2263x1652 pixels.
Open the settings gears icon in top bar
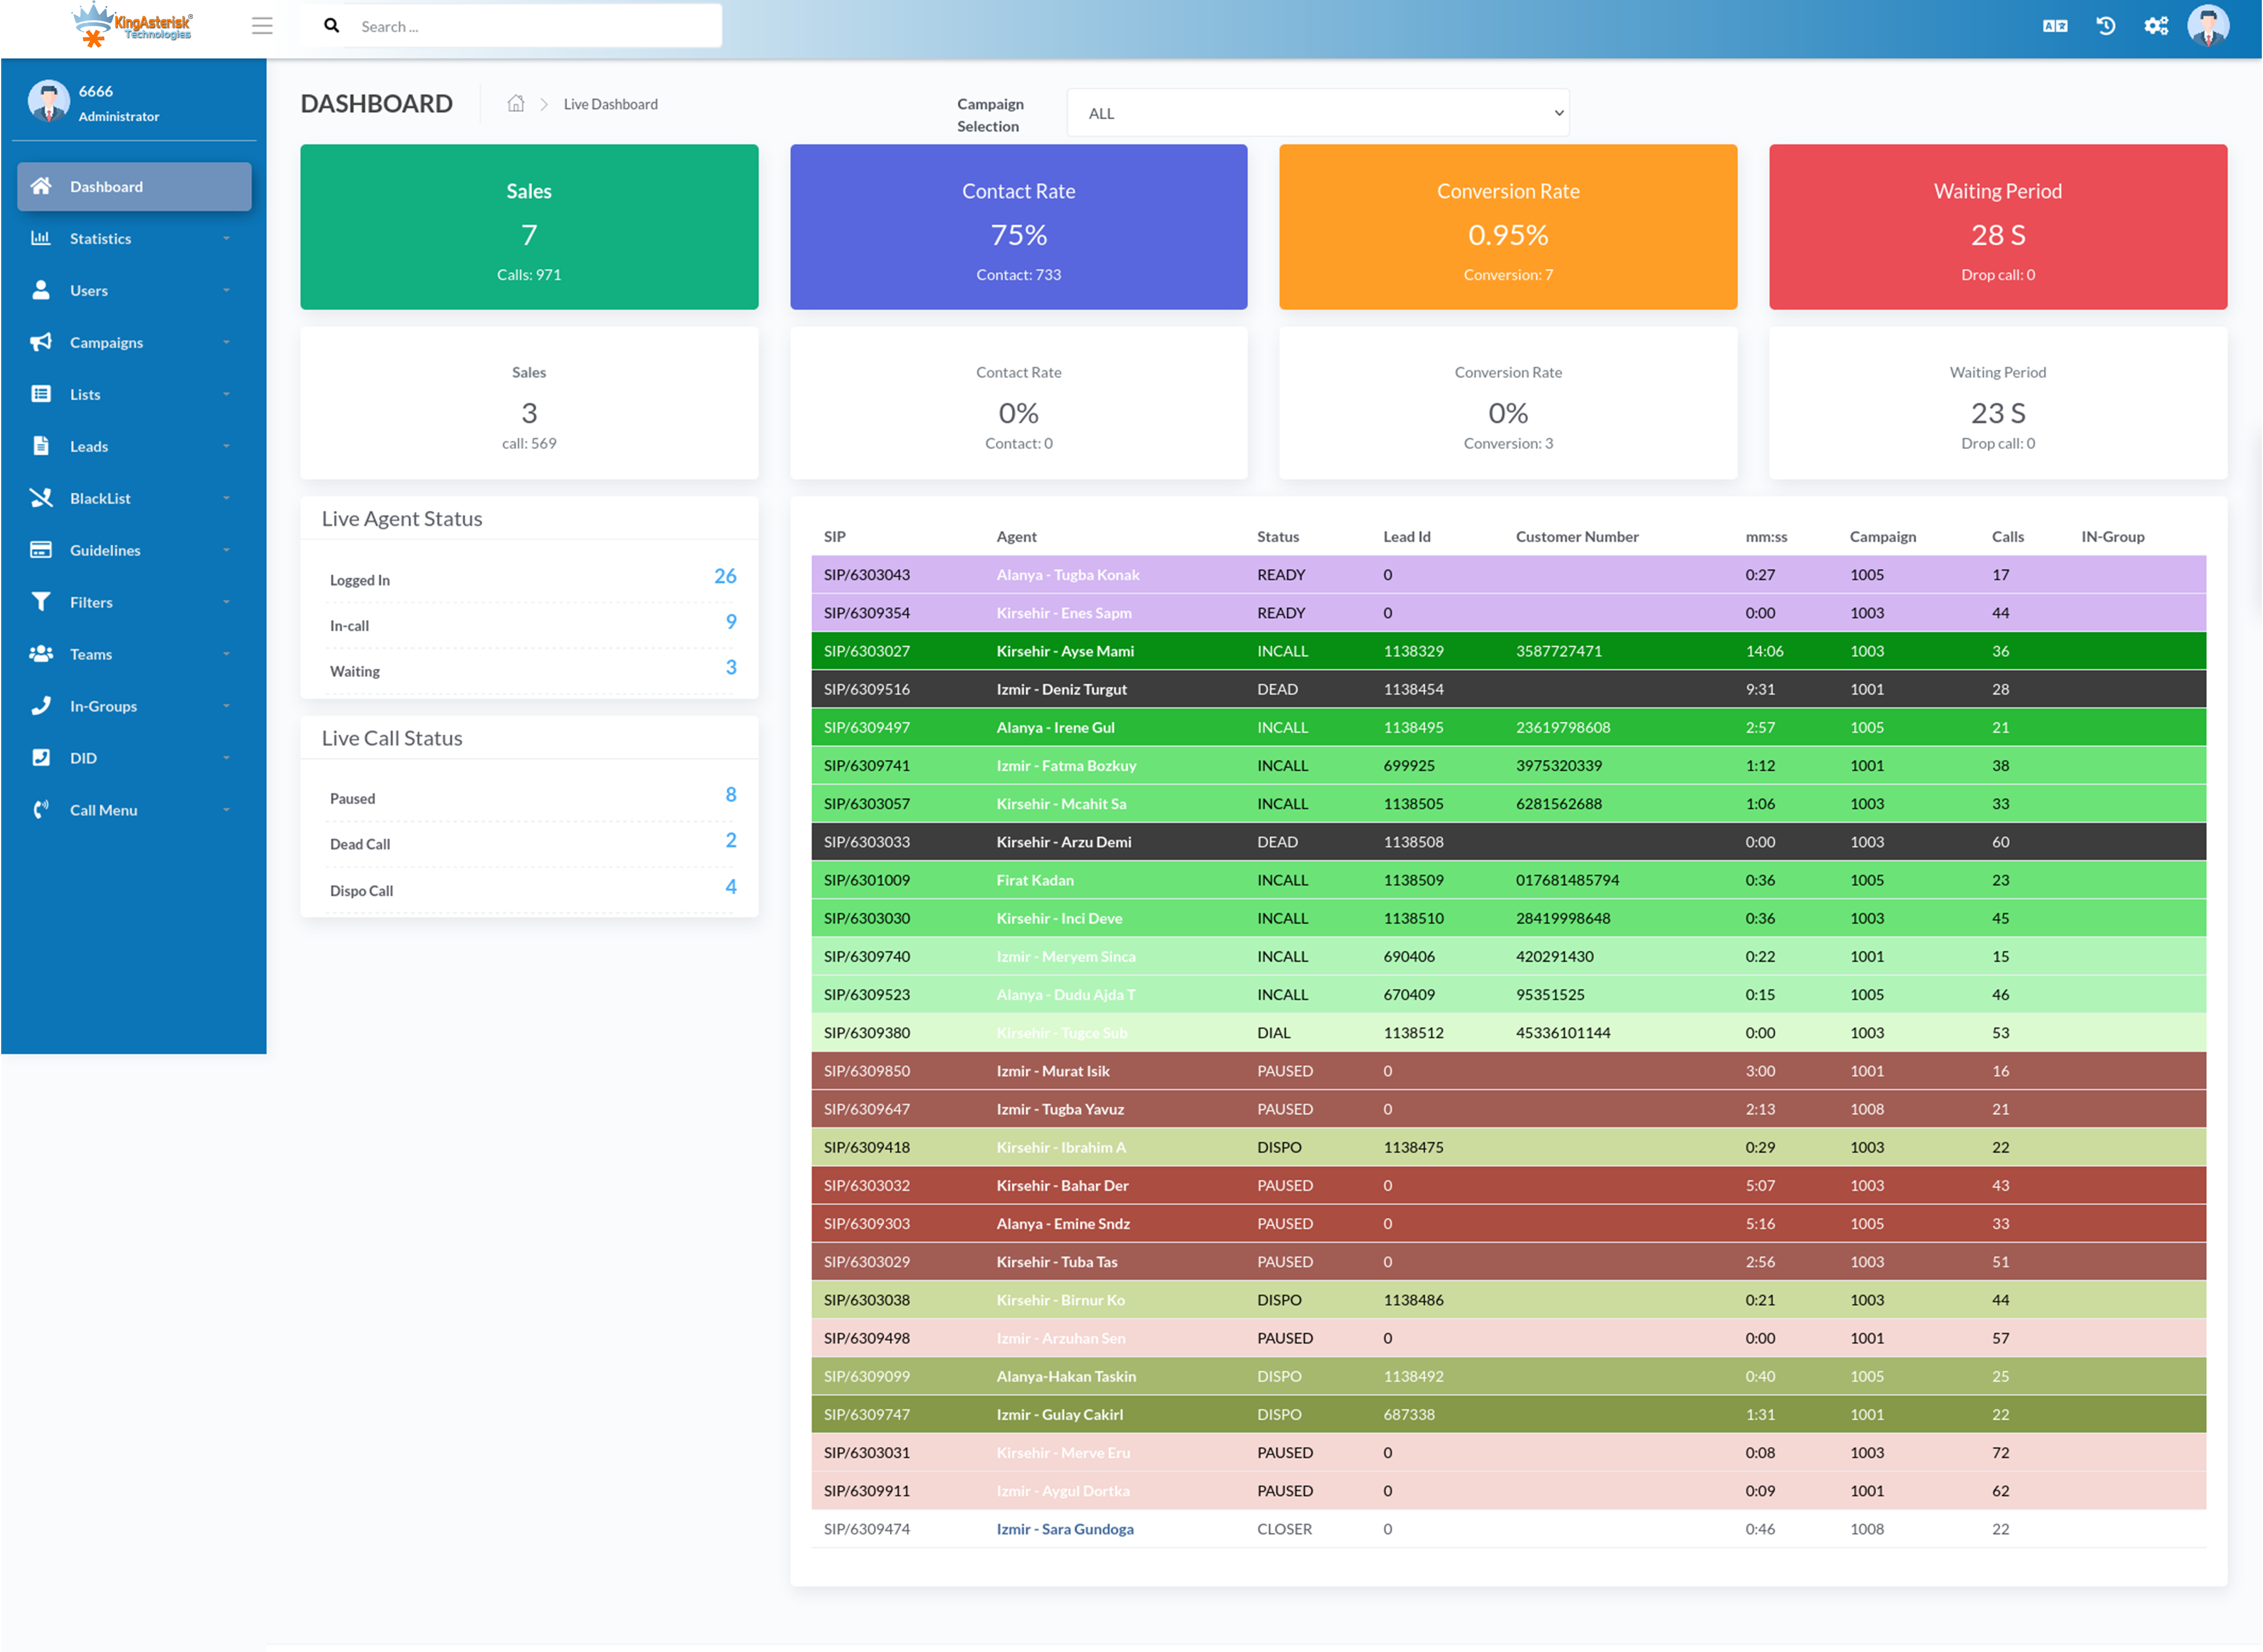tap(2156, 25)
